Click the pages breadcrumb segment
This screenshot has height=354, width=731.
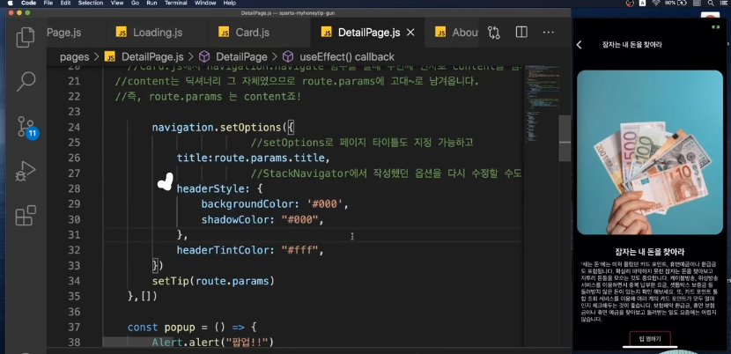75,57
